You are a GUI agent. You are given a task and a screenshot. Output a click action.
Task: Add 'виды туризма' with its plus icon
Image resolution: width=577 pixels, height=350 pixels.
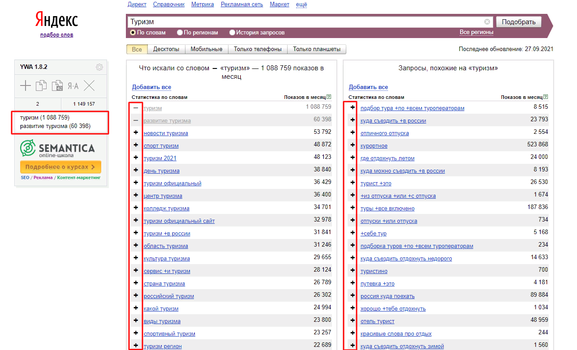pos(136,321)
